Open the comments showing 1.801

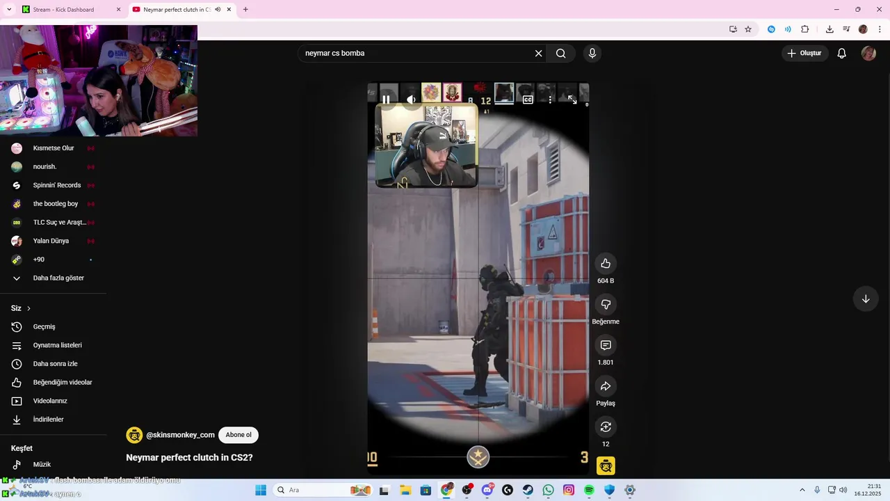[x=606, y=345]
